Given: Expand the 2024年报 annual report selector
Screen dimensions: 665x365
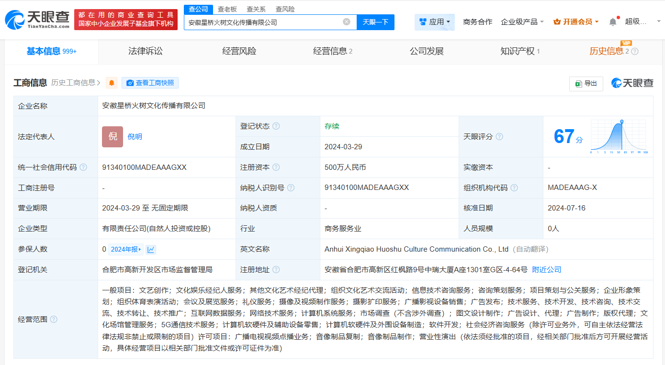Looking at the screenshot, I should tap(126, 249).
